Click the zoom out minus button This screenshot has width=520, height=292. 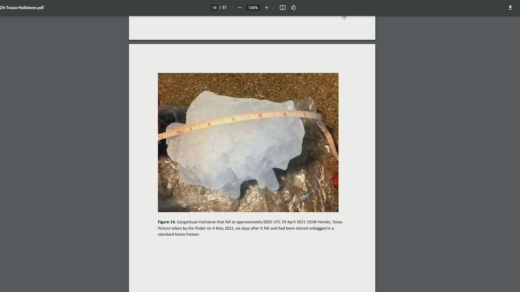click(240, 8)
